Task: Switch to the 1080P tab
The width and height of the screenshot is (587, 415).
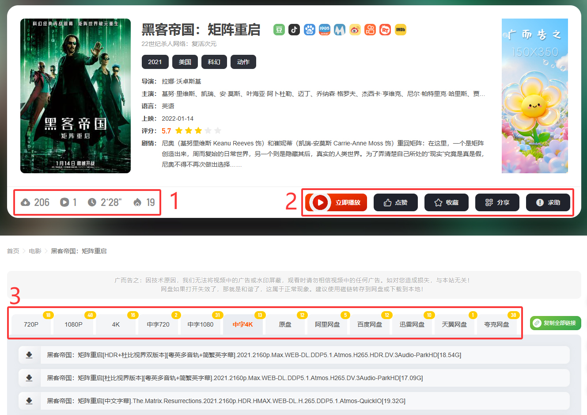Action: (x=73, y=324)
